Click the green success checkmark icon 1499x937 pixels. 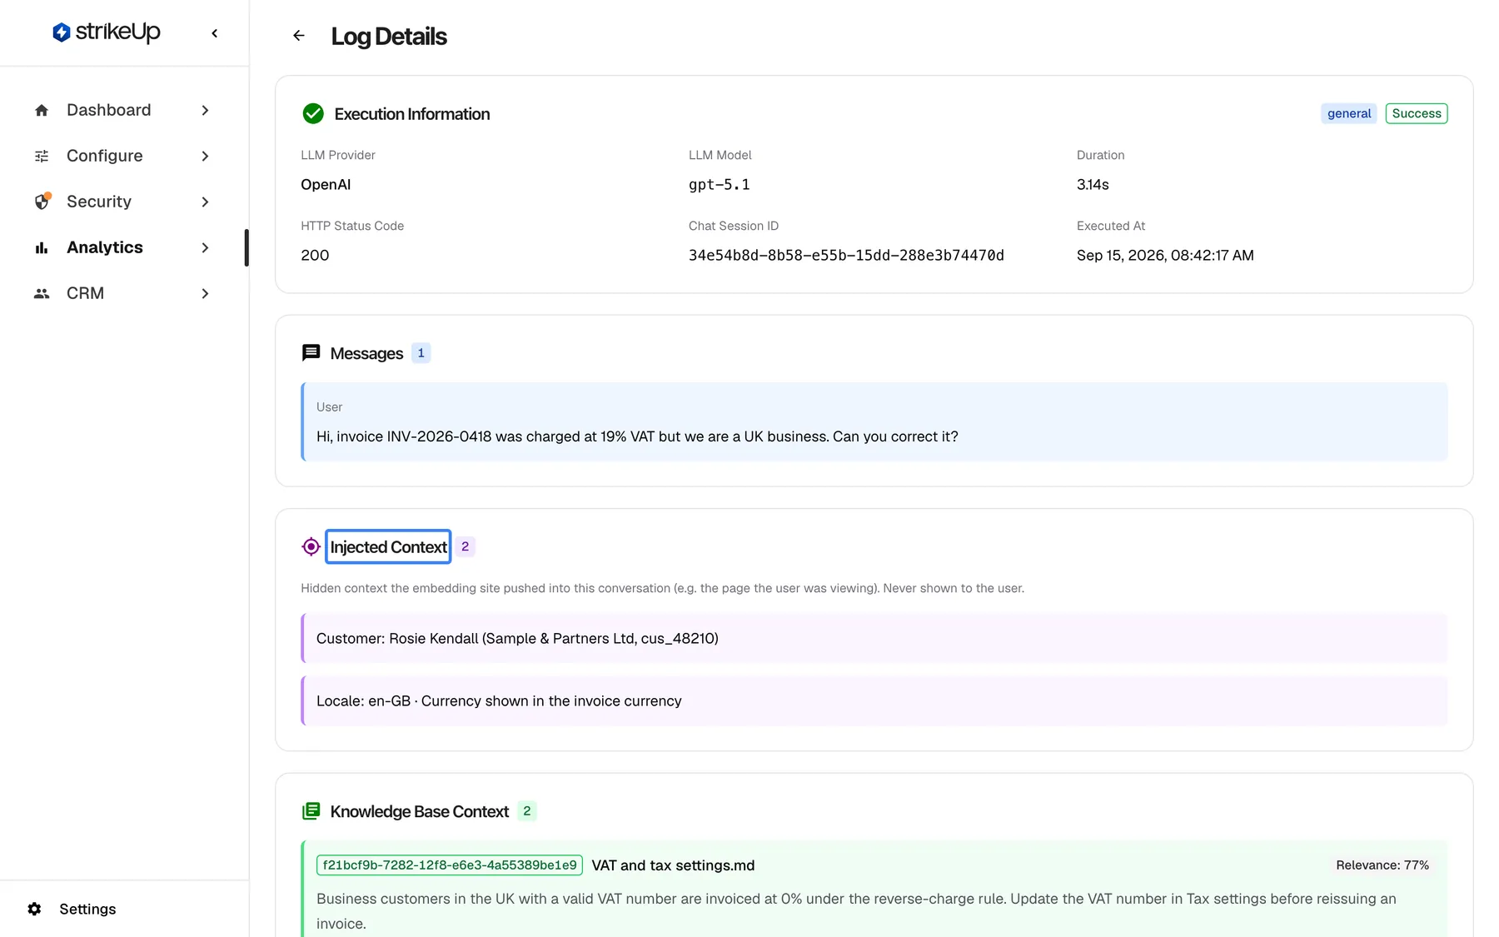pos(313,113)
